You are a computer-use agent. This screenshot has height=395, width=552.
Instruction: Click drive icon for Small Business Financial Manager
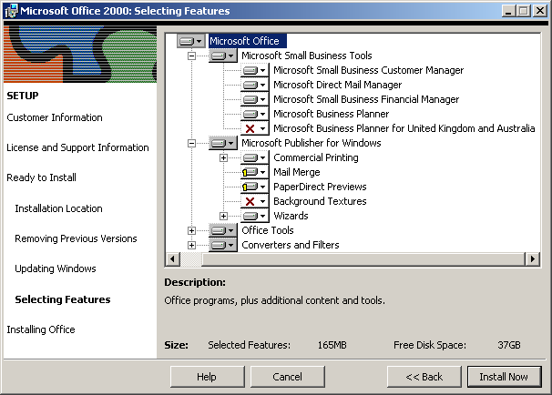255,99
